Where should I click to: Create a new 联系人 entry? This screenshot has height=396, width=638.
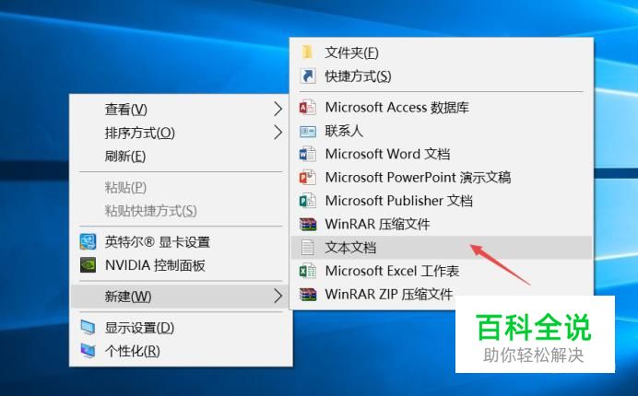click(442, 131)
